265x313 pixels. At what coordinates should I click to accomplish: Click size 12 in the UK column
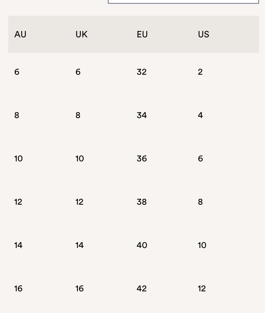point(79,202)
